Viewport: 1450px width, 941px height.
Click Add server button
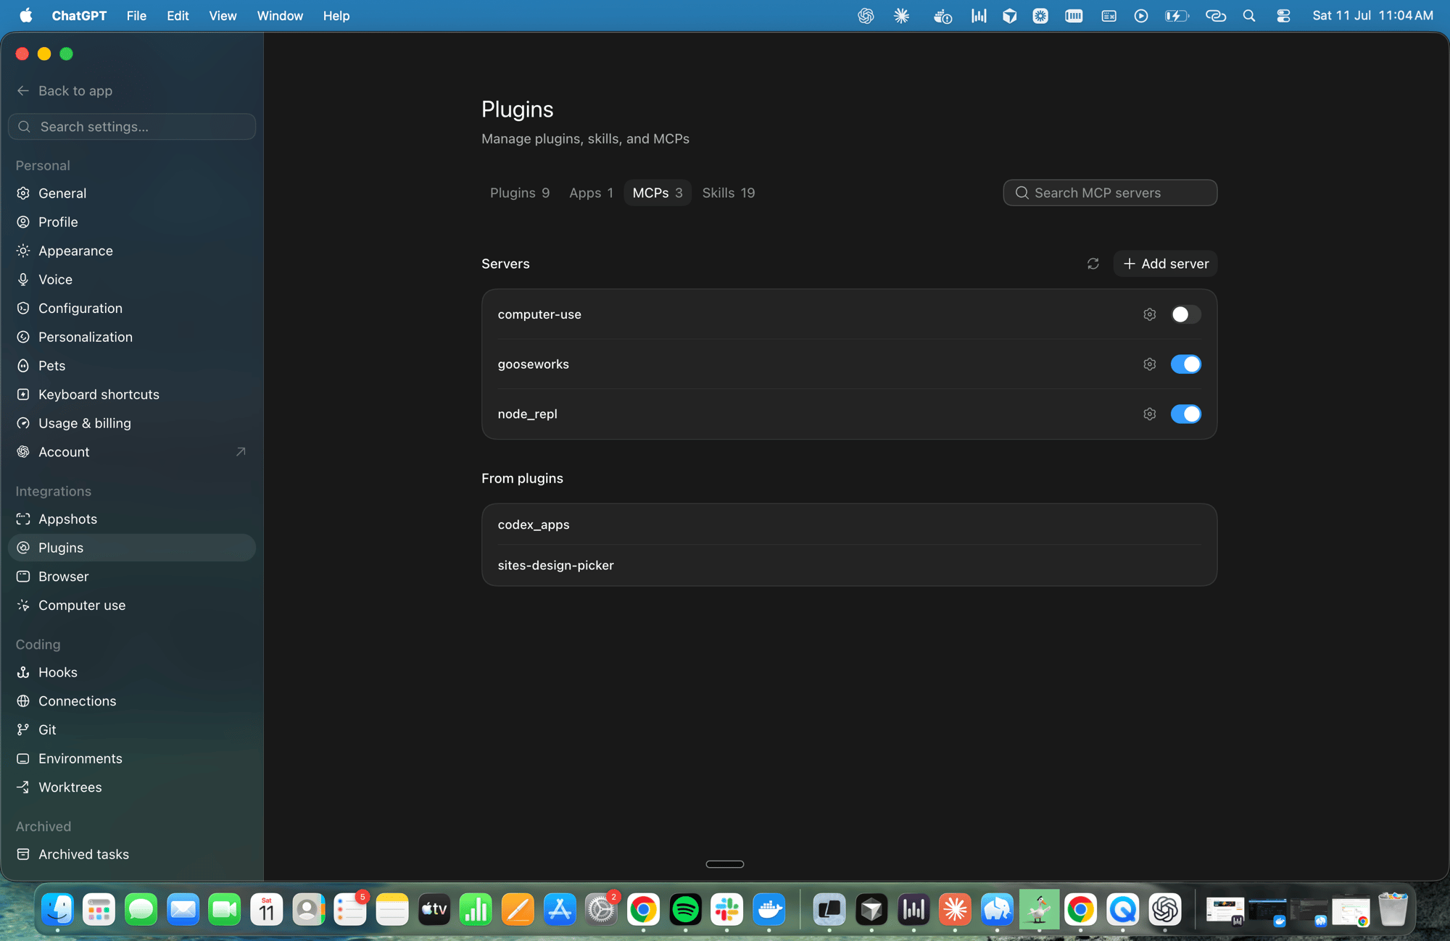1165,264
